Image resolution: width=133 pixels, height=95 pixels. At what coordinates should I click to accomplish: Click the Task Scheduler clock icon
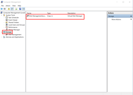pos(7,17)
